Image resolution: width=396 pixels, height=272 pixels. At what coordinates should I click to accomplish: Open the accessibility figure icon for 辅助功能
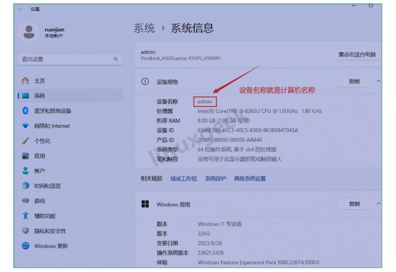[x=25, y=216]
